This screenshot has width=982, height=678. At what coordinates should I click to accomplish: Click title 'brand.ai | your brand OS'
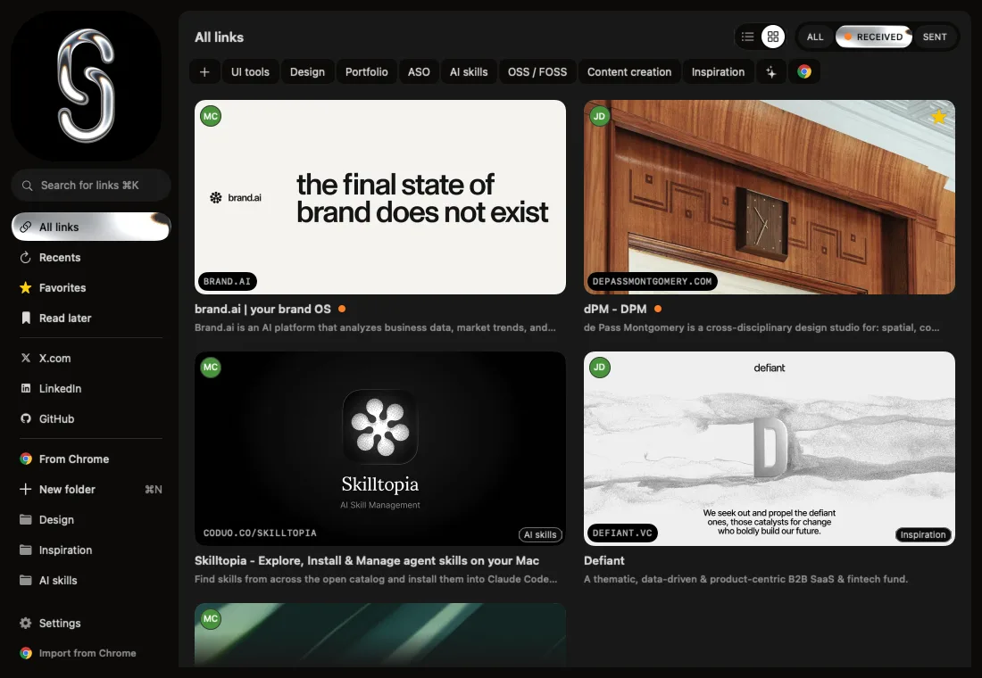pyautogui.click(x=262, y=309)
